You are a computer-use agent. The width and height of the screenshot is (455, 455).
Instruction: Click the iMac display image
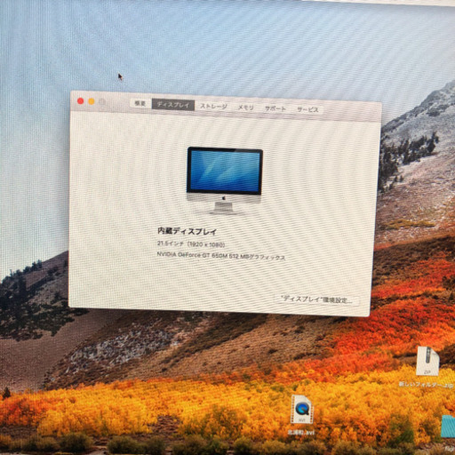click(224, 180)
